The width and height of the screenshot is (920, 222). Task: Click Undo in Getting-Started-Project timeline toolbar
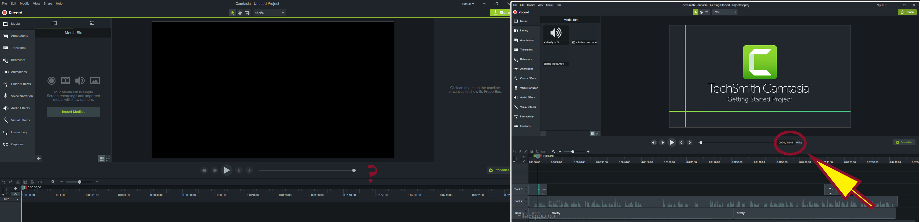(514, 152)
